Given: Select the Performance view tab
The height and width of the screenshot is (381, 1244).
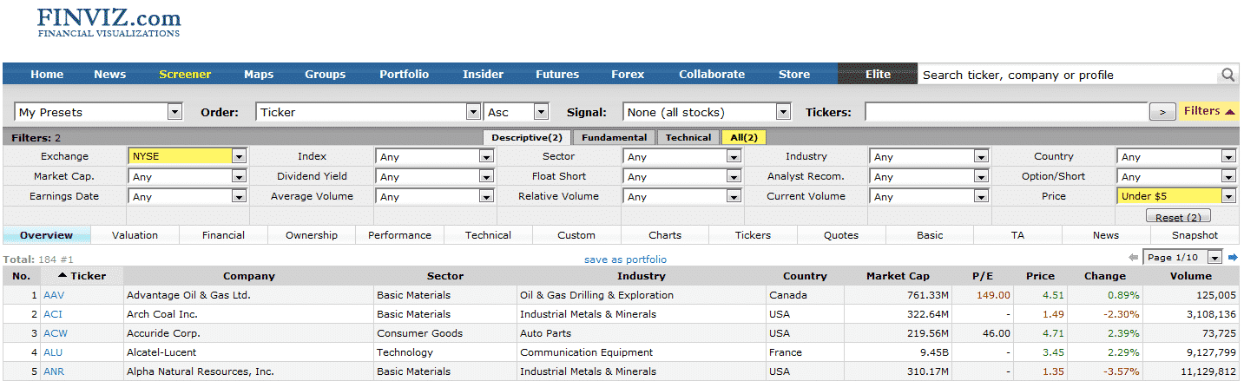Looking at the screenshot, I should click(x=399, y=235).
